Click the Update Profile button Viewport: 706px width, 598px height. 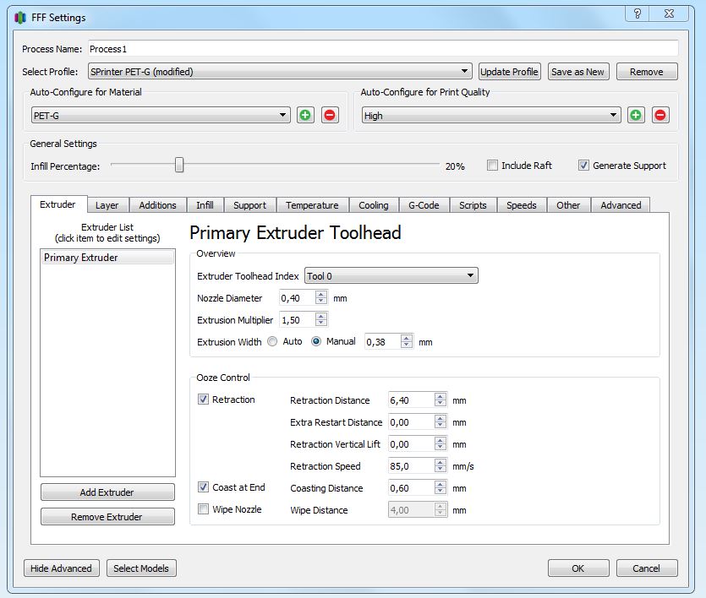[509, 72]
